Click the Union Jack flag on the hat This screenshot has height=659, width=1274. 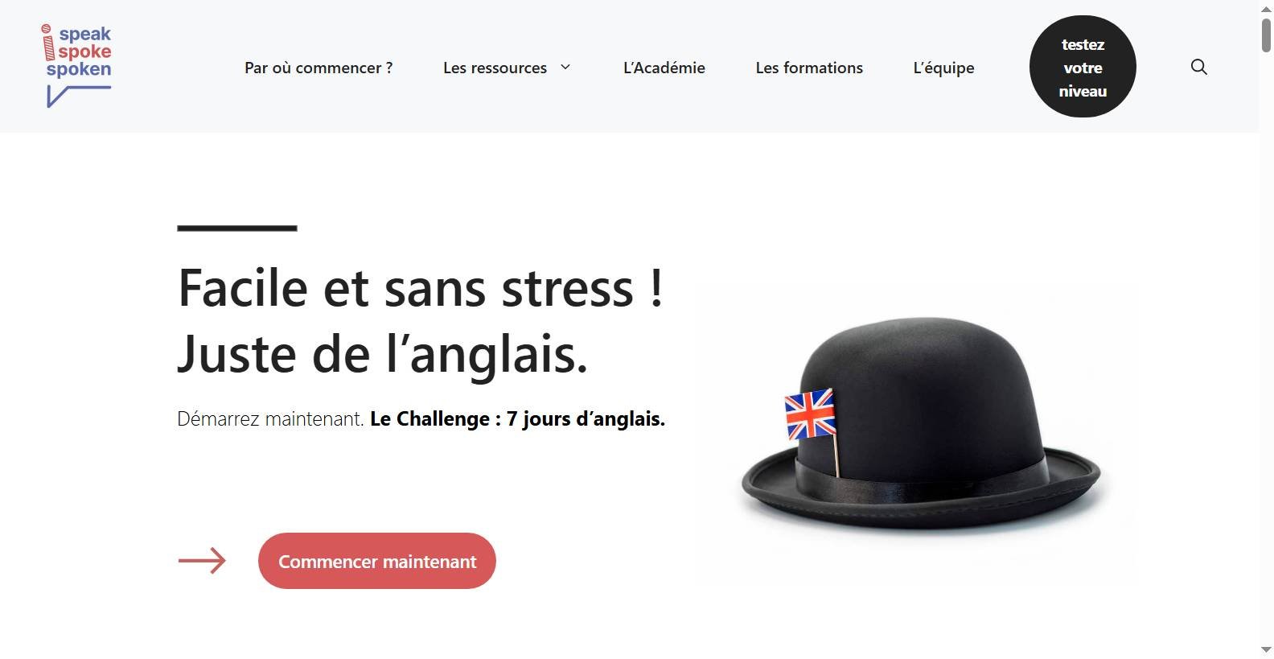tap(810, 414)
